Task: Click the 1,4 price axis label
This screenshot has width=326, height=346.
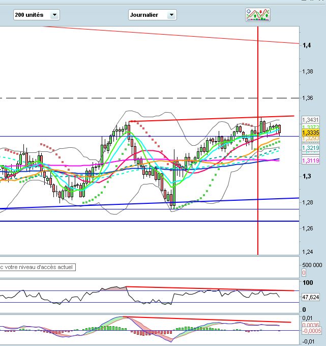Action: point(307,45)
